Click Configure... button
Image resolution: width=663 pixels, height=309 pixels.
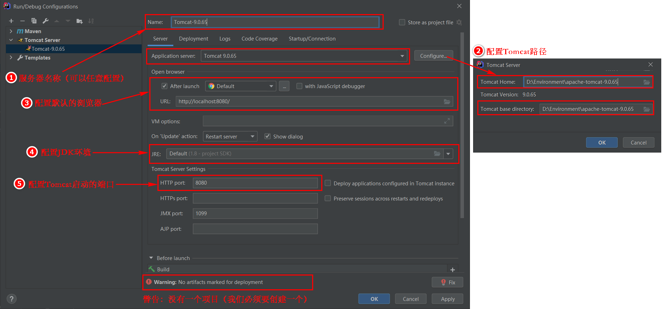click(434, 56)
